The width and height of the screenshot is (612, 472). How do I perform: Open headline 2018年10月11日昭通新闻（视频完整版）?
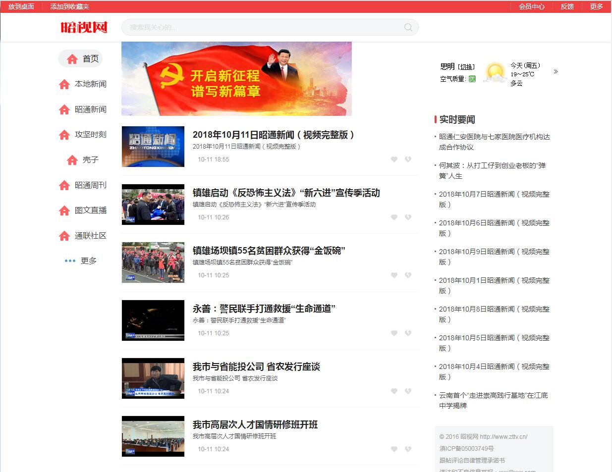click(274, 135)
